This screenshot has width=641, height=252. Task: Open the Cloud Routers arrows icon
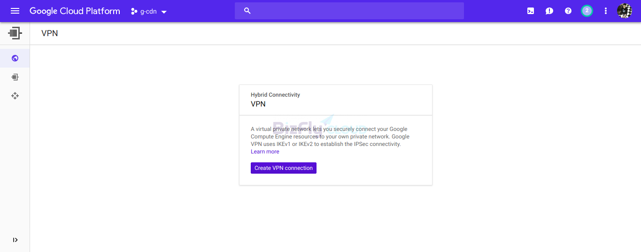pyautogui.click(x=15, y=96)
